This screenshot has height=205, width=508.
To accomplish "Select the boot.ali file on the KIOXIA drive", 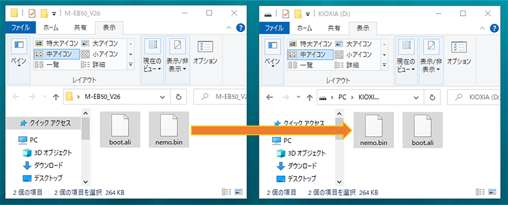I will pyautogui.click(x=422, y=130).
